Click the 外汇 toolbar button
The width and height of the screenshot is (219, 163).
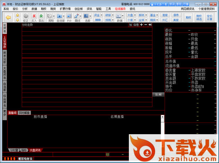point(165,20)
